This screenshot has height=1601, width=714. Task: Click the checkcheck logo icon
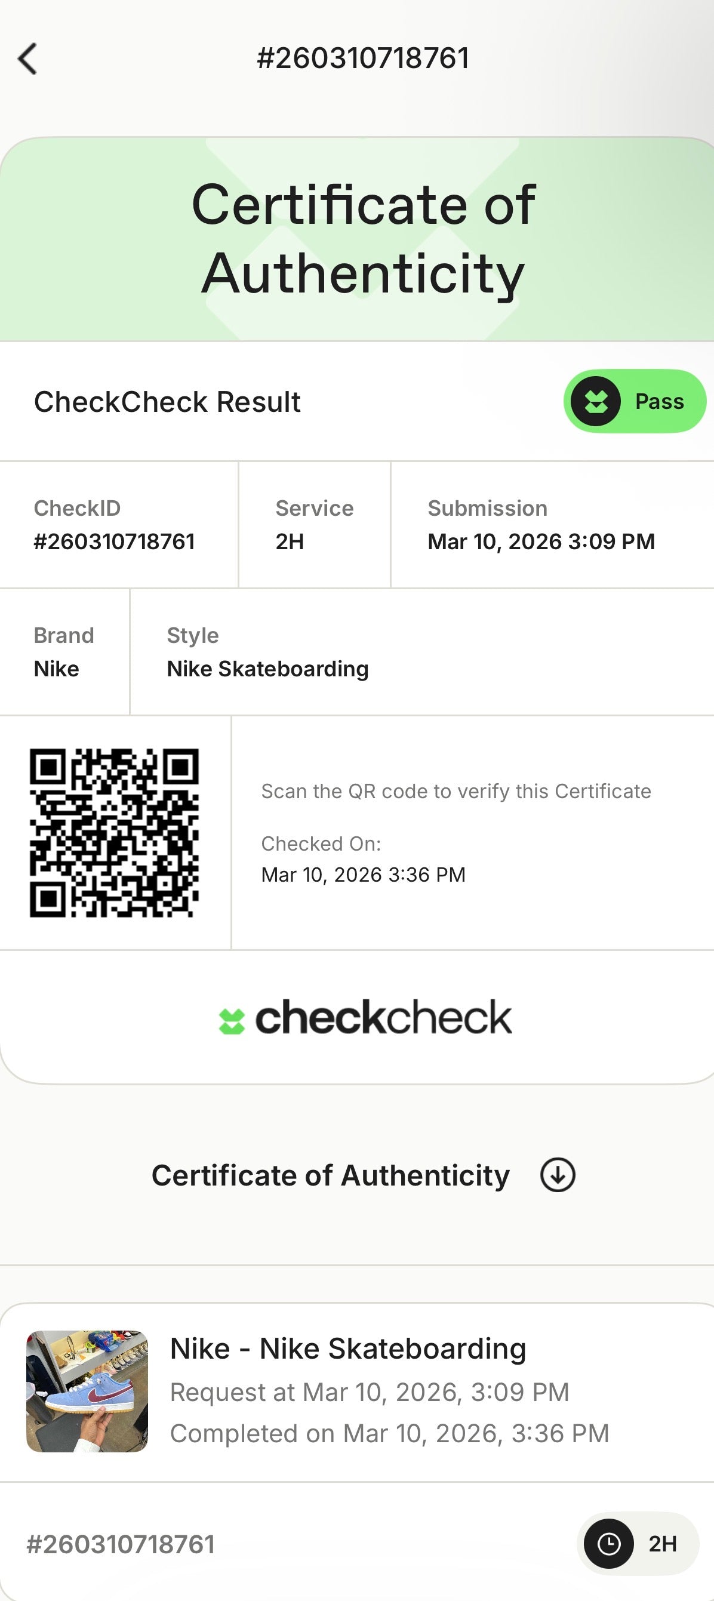(232, 1021)
